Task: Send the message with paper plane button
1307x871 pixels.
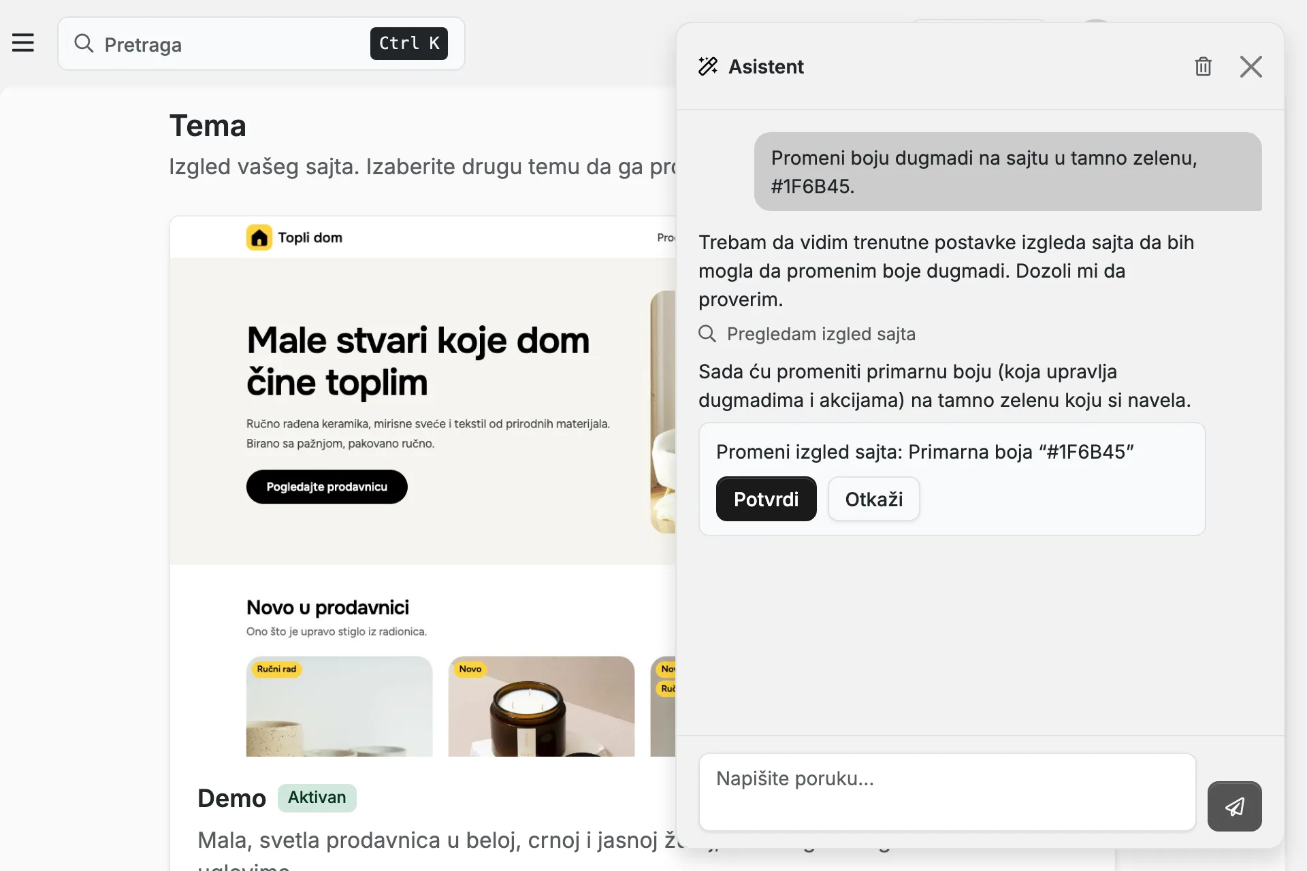Action: point(1234,806)
